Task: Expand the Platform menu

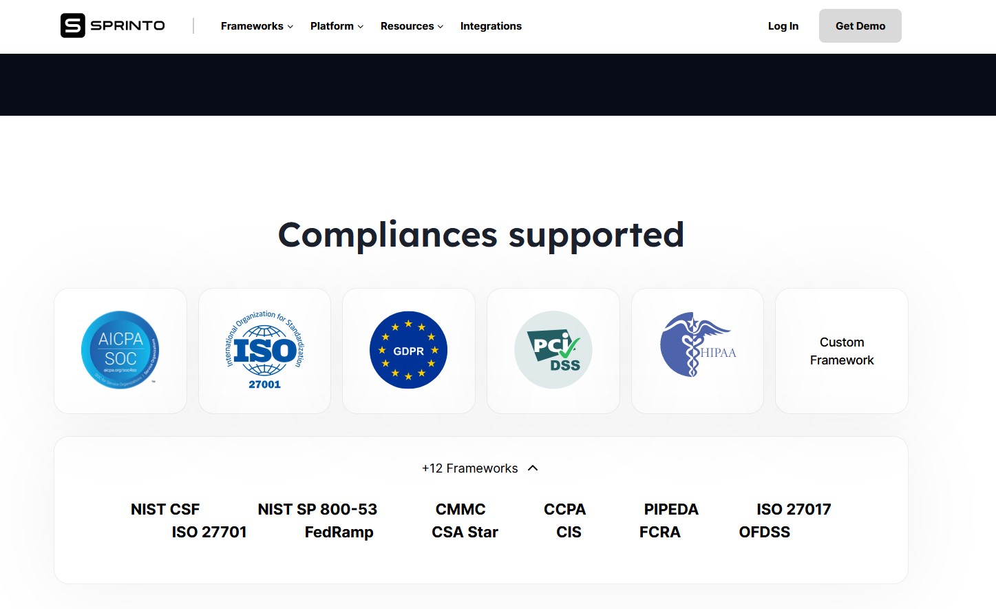Action: [x=337, y=26]
